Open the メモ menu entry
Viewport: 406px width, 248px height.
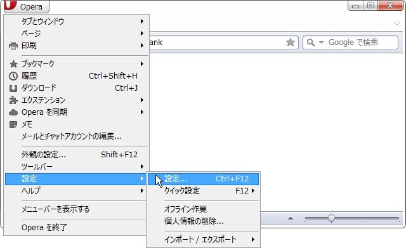77,124
